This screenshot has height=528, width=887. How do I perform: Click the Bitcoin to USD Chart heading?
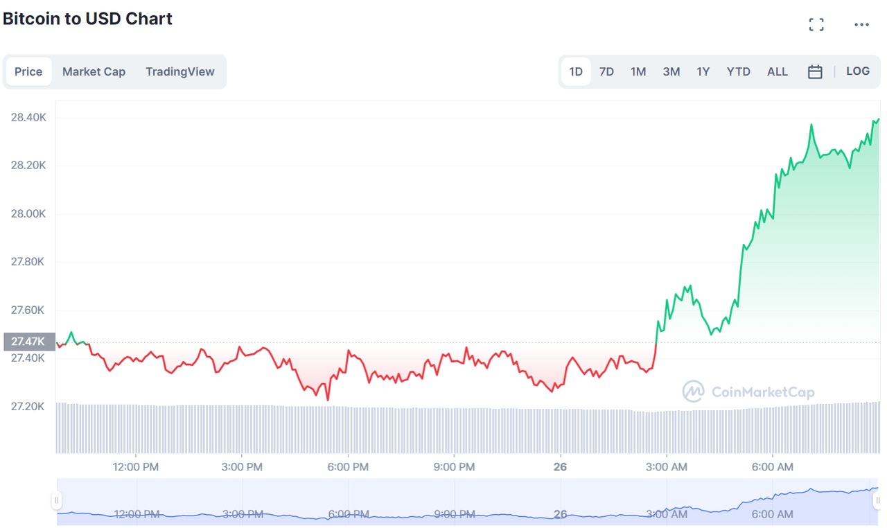pyautogui.click(x=87, y=19)
